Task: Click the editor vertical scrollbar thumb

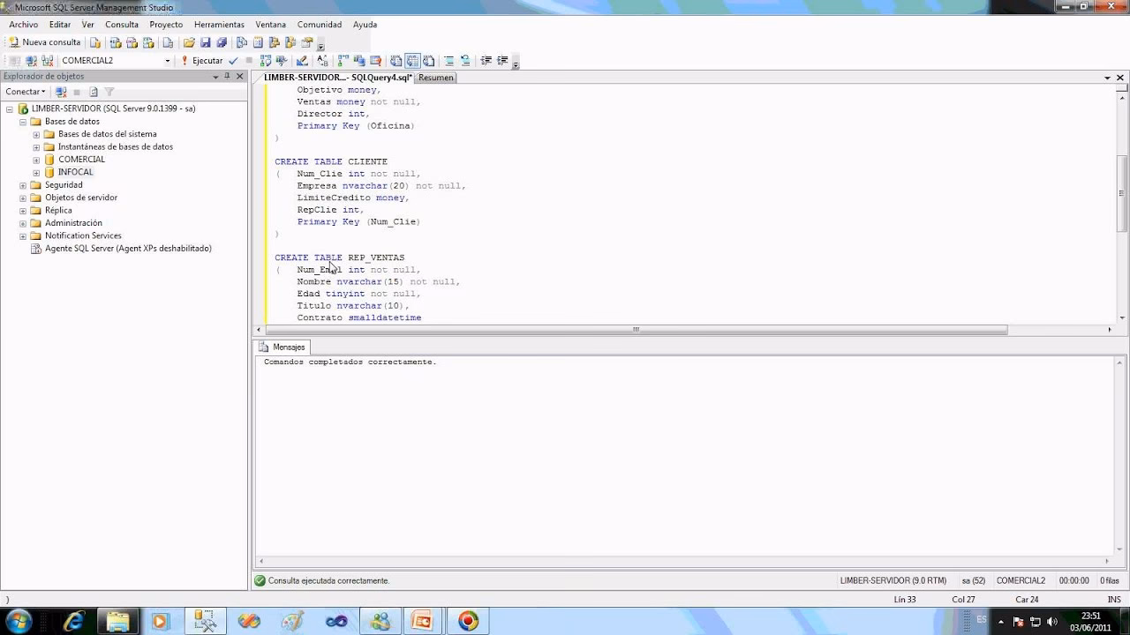Action: coord(1122,192)
